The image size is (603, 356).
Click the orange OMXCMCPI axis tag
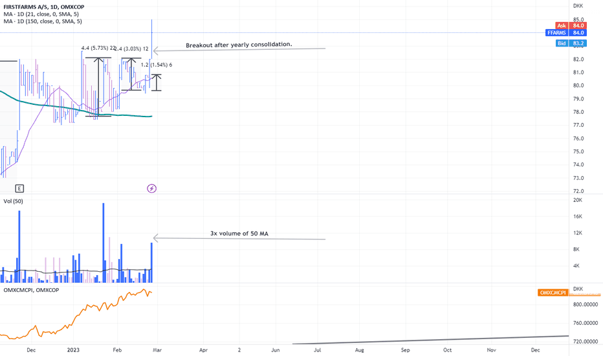[553, 293]
